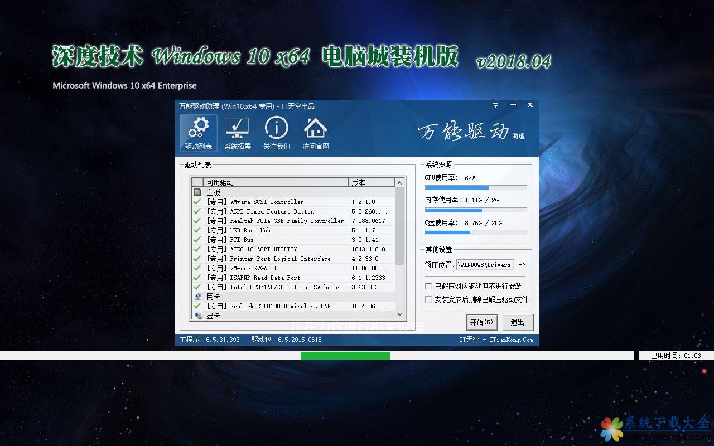714x446 pixels.
Task: Switch to 系统拓展 system extension
Action: pos(237,133)
